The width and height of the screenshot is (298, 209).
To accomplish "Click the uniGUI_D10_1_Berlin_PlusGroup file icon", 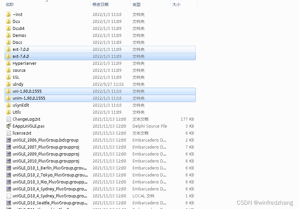I will (9, 168).
